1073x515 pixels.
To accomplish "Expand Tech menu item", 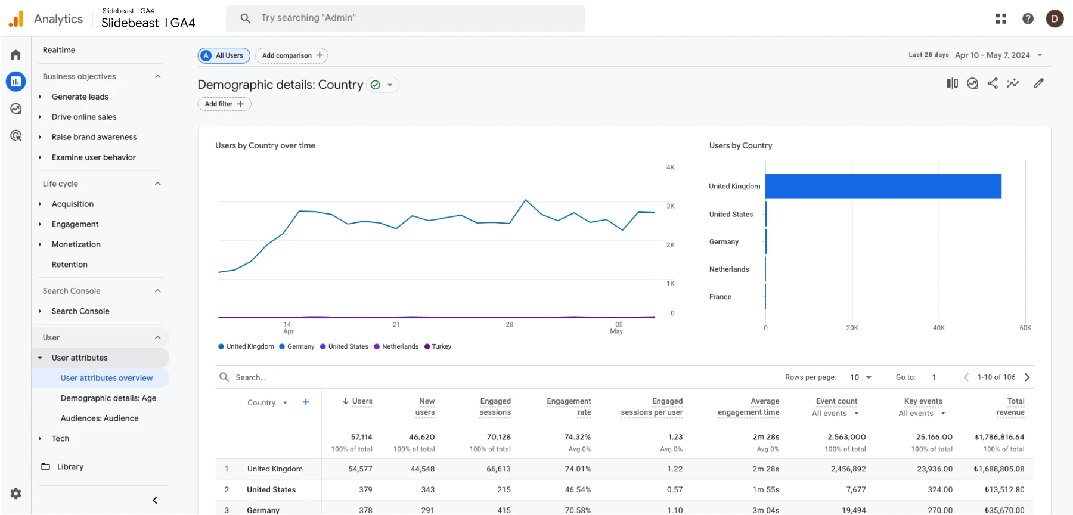I will pos(40,439).
